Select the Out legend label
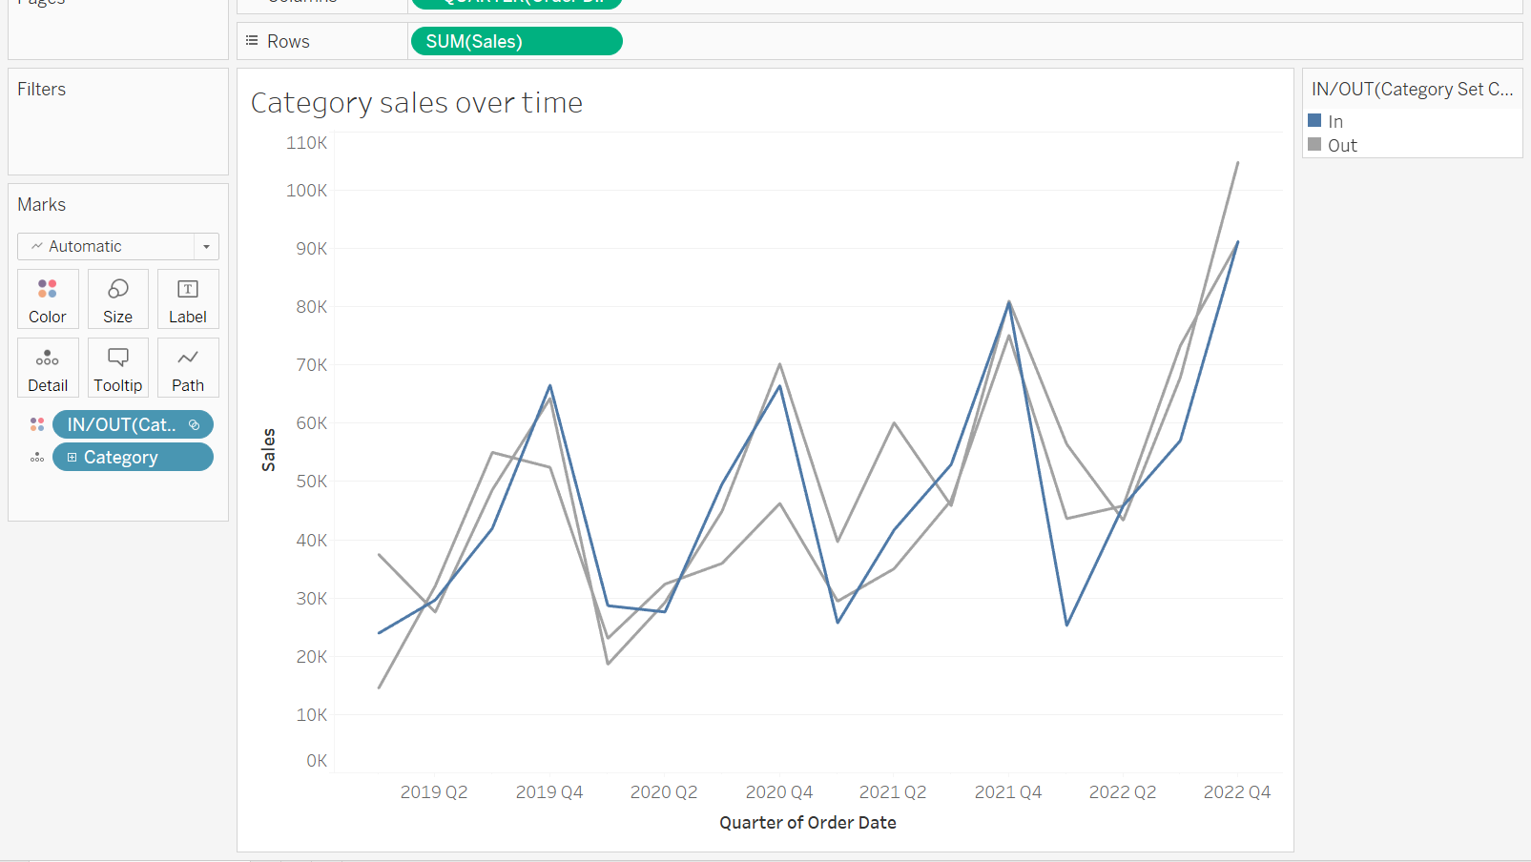Viewport: 1531px width, 862px height. [1342, 145]
